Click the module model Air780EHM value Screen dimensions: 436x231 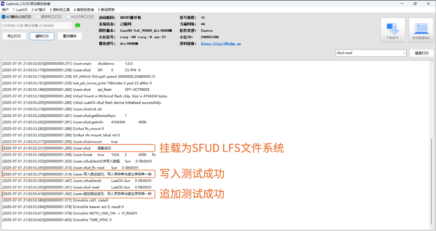point(129,44)
